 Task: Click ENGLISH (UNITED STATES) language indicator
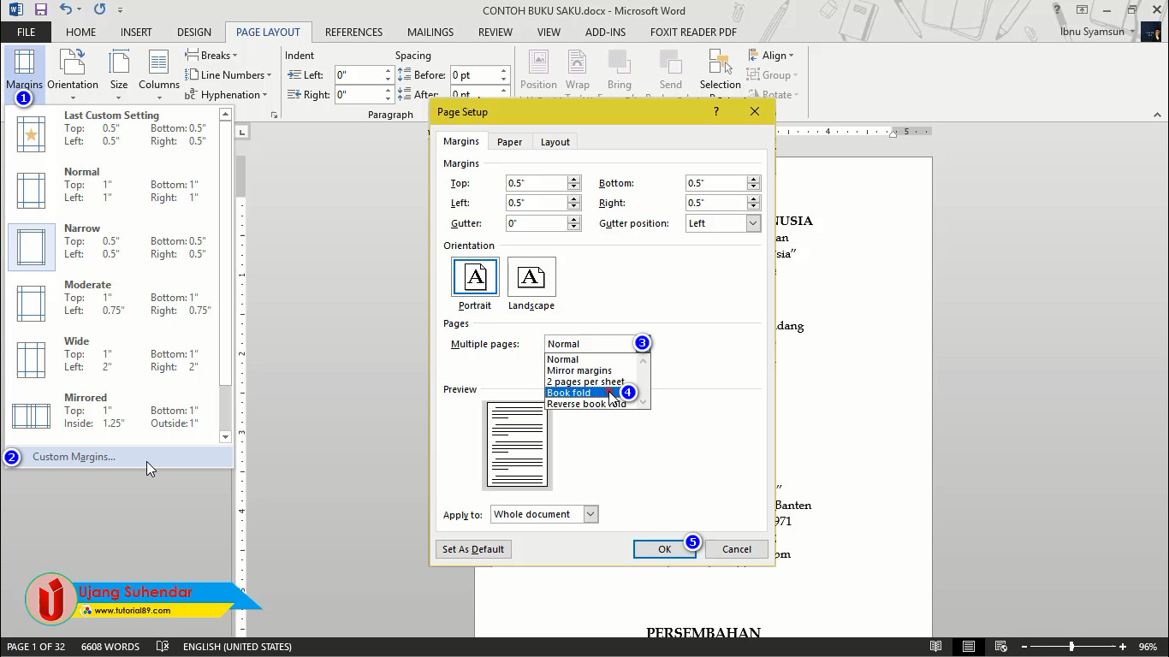pyautogui.click(x=237, y=647)
